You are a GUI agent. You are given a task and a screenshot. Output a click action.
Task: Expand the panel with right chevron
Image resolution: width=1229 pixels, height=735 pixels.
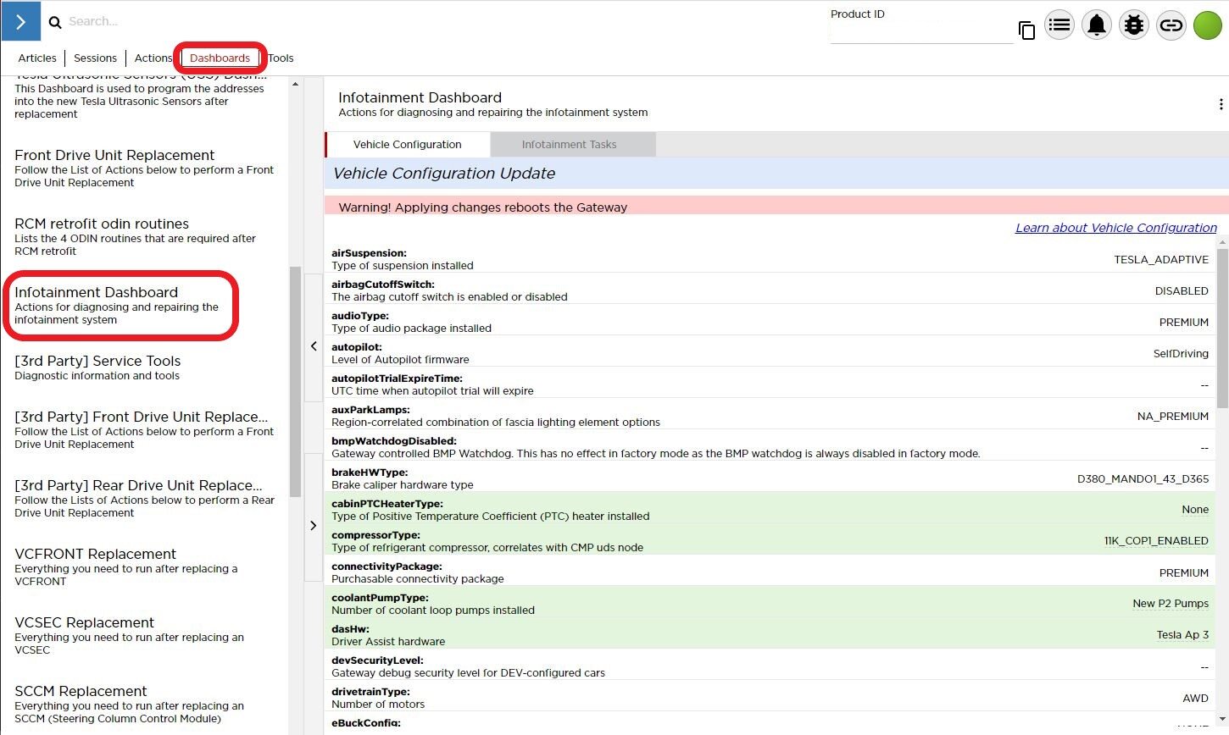314,525
